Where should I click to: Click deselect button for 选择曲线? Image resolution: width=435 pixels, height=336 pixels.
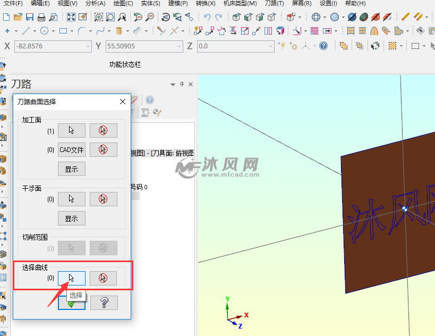103,278
